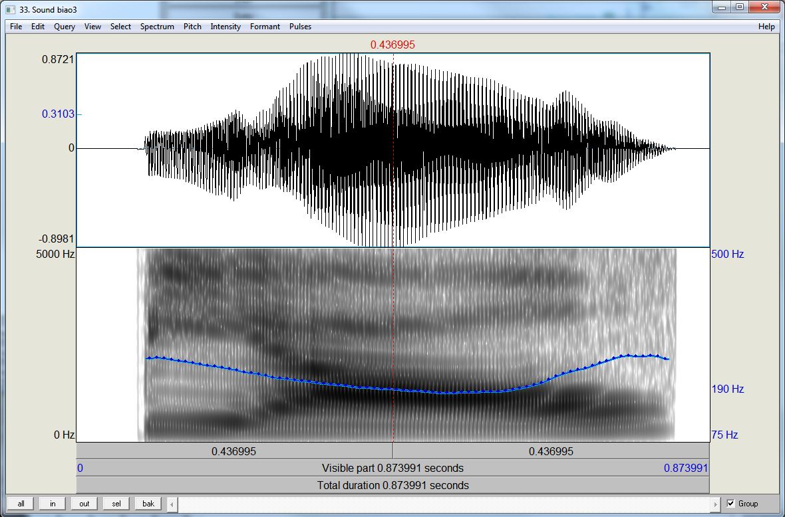
Task: Click the blue 0.873991 end time label
Action: pos(686,468)
